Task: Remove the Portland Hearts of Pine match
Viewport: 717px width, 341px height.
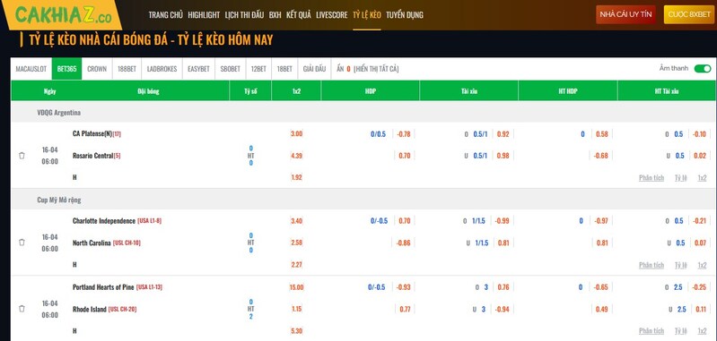Action: tap(22, 309)
